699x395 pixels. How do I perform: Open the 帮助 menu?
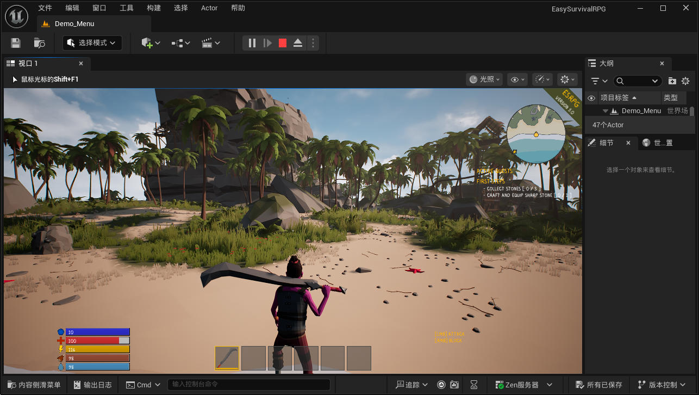click(x=238, y=8)
